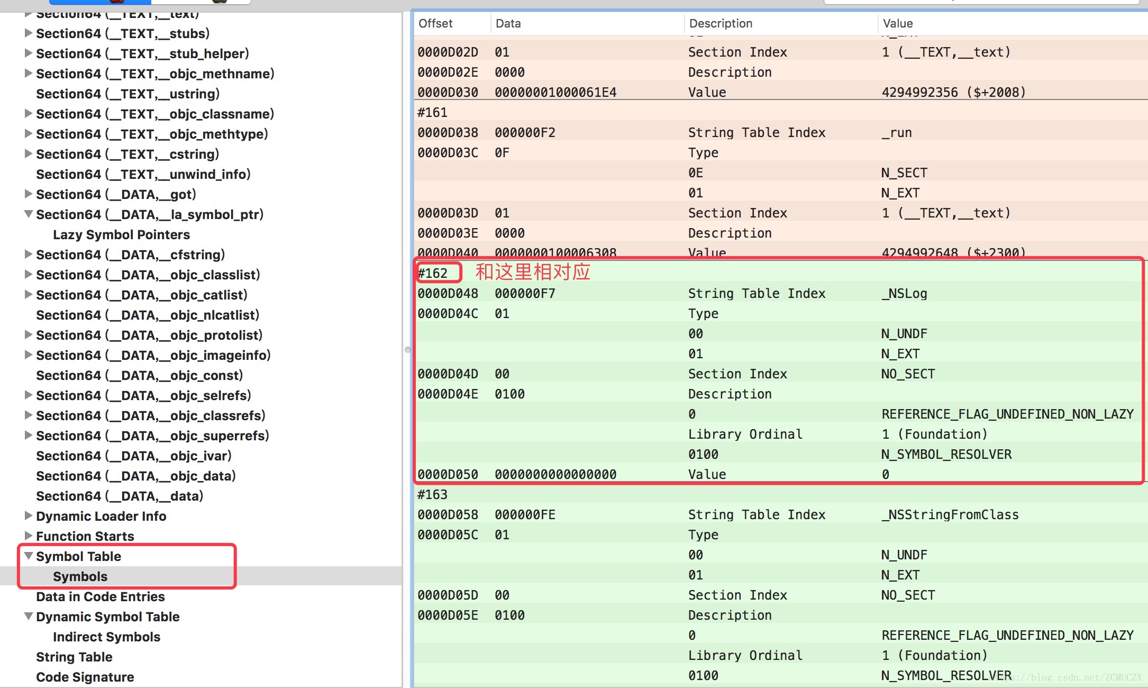Click the _run string table value
1148x688 pixels.
click(x=897, y=132)
